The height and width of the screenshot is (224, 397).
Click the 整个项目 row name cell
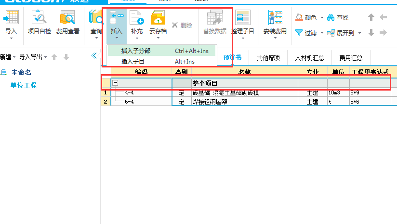coord(245,83)
